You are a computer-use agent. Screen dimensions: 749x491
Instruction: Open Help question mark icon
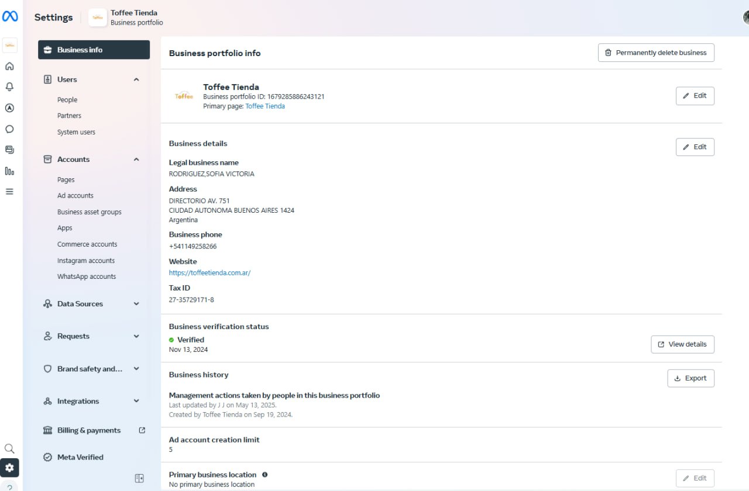point(9,487)
